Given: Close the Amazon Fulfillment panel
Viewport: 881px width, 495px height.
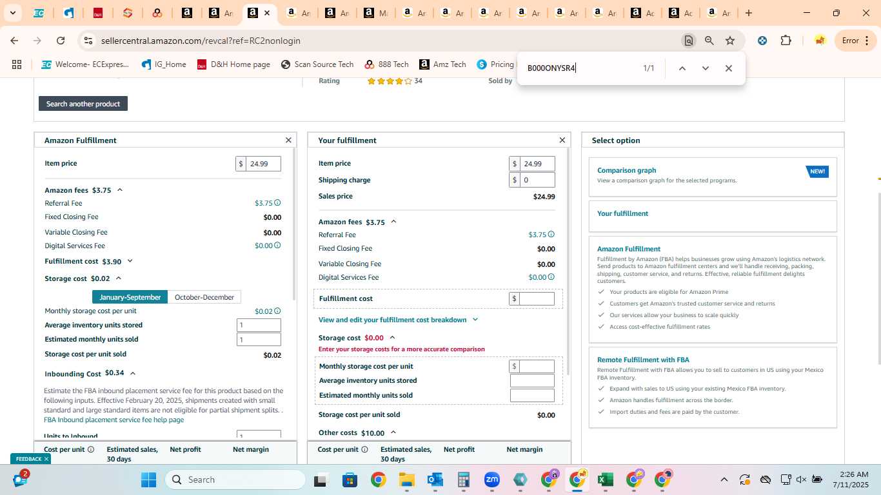Looking at the screenshot, I should tap(288, 140).
